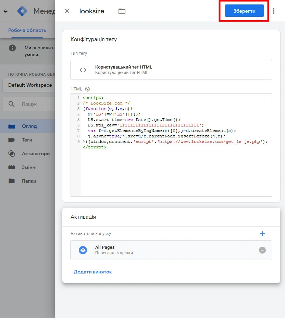Open Папки in the sidebar
This screenshot has height=318, width=285.
[x=27, y=181]
